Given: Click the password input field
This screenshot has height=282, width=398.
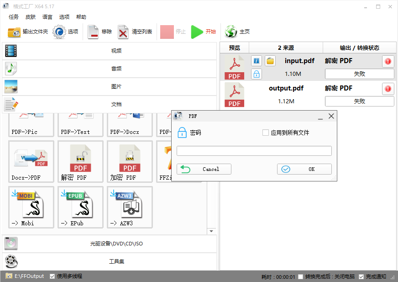Looking at the screenshot, I should pos(254,151).
